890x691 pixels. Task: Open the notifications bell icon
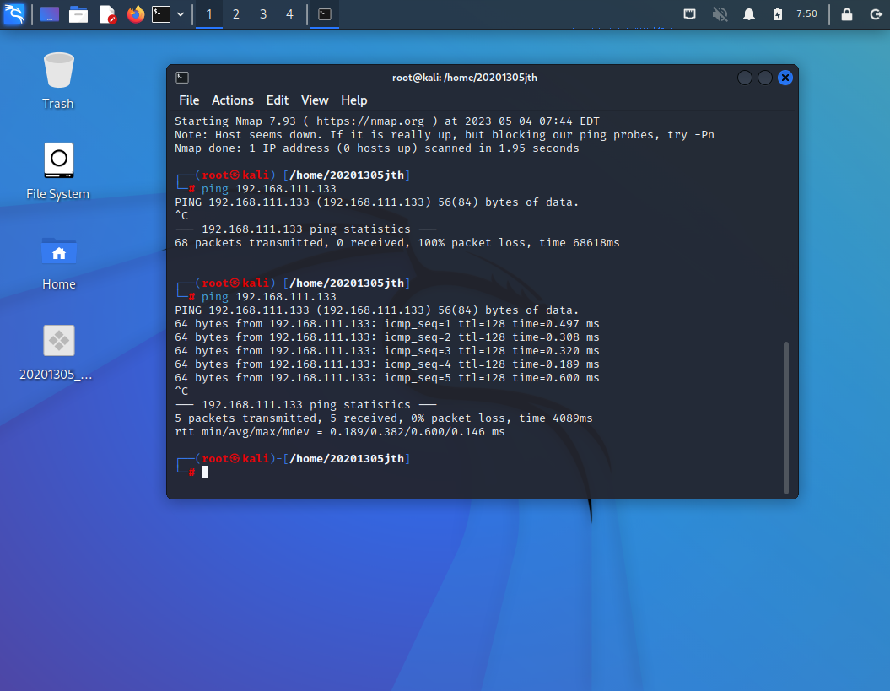pos(749,14)
